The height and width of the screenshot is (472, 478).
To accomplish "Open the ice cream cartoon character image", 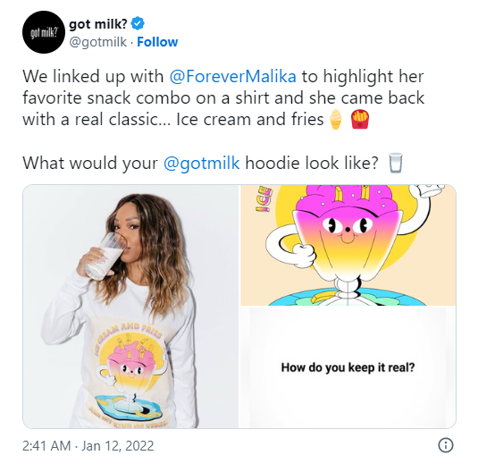I will tap(348, 245).
